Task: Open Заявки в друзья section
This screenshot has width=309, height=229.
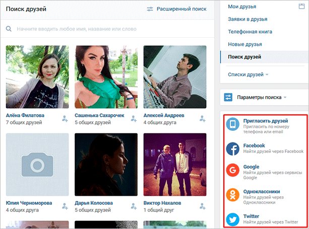Action: (248, 19)
